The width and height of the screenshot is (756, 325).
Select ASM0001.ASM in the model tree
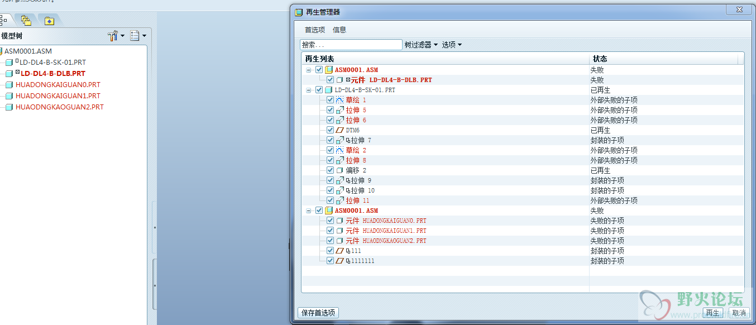click(x=28, y=51)
